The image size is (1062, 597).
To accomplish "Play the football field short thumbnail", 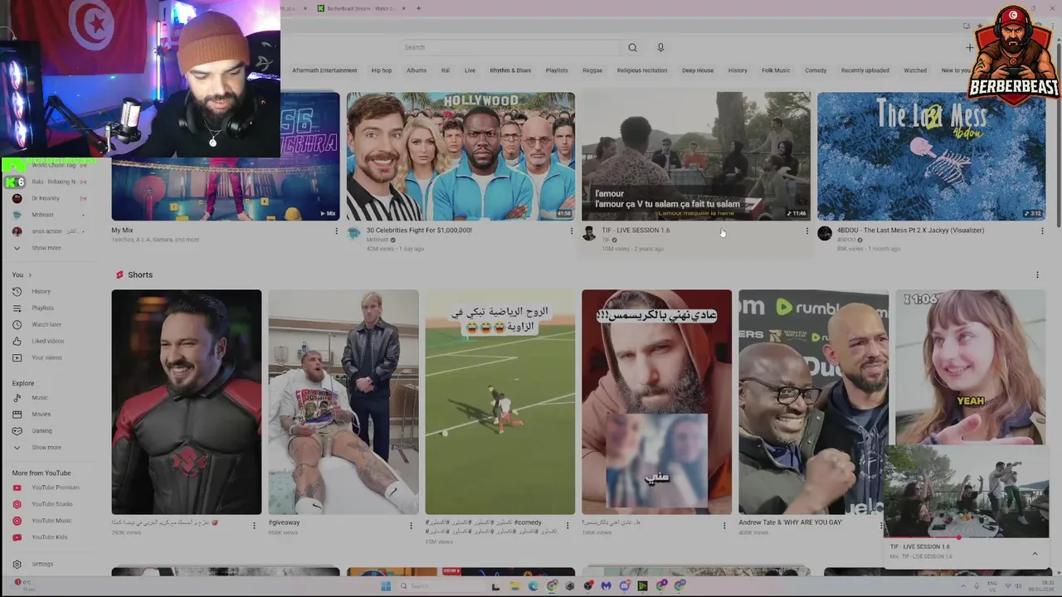I will [x=499, y=402].
